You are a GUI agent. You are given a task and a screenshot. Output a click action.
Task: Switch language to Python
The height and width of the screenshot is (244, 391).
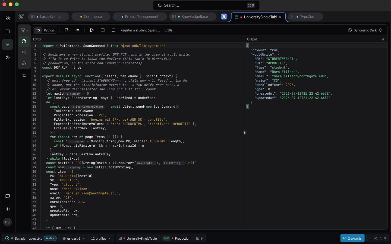(x=49, y=30)
